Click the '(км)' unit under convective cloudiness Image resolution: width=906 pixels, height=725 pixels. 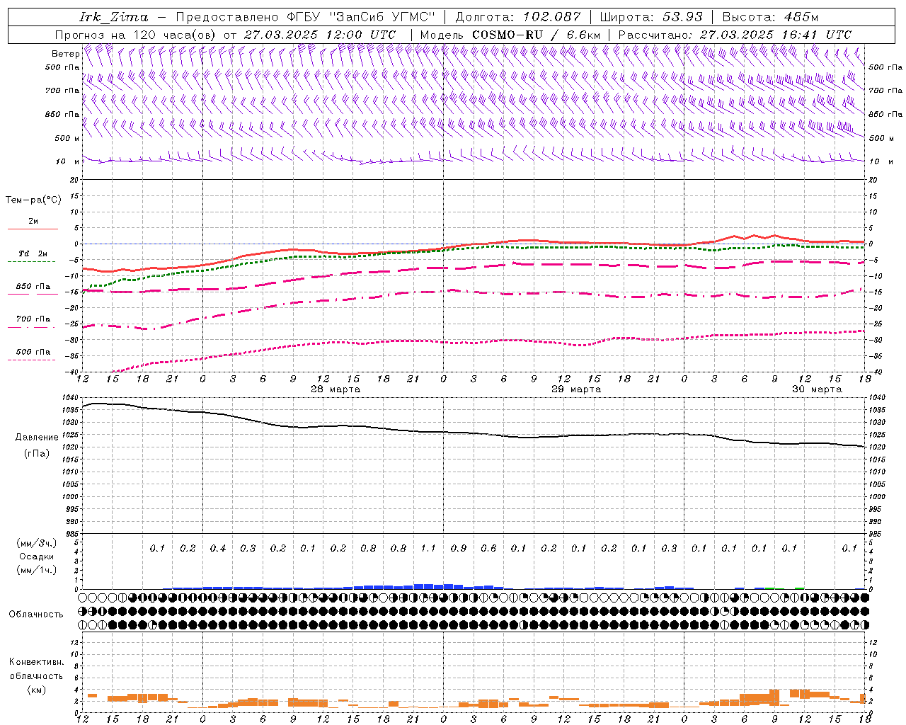36,690
